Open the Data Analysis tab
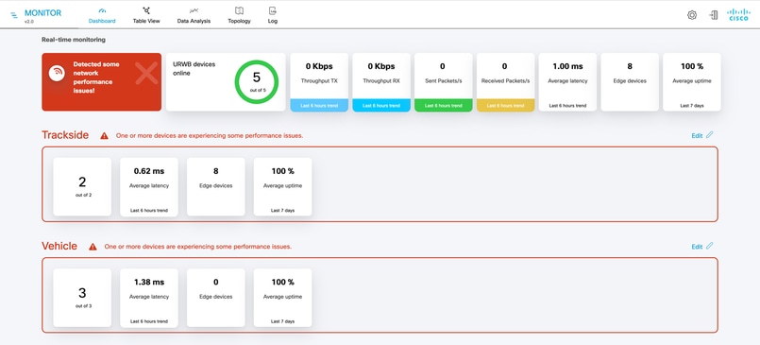Viewport: 760px width, 345px height. click(194, 15)
